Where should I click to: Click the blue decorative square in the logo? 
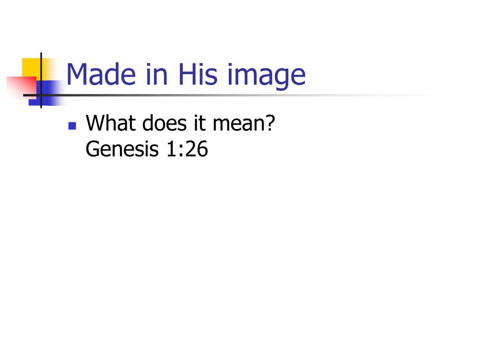[47, 93]
